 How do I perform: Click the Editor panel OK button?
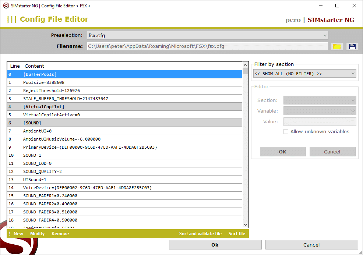click(x=282, y=152)
